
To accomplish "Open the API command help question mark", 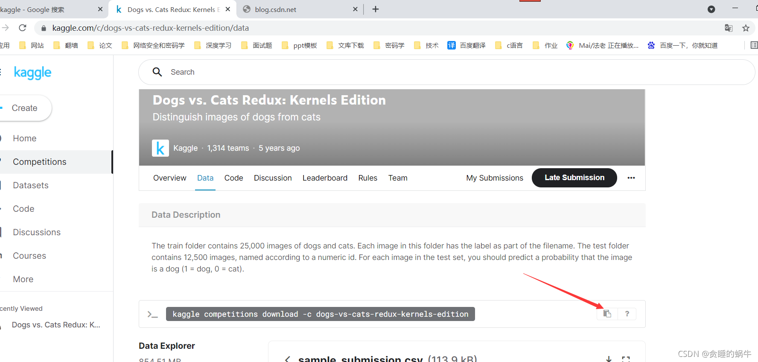I will [x=627, y=314].
